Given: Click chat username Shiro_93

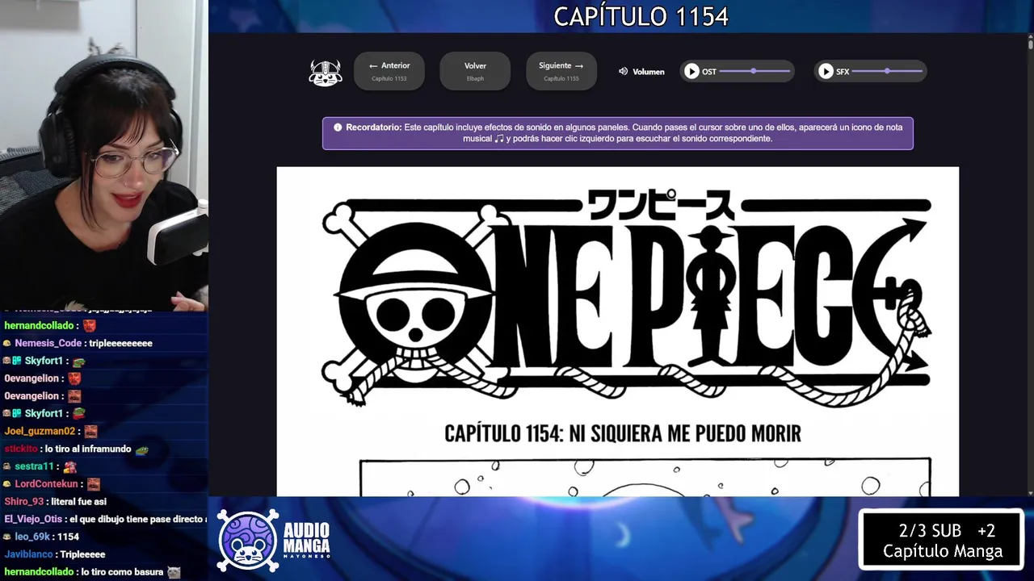Looking at the screenshot, I should pyautogui.click(x=23, y=501).
